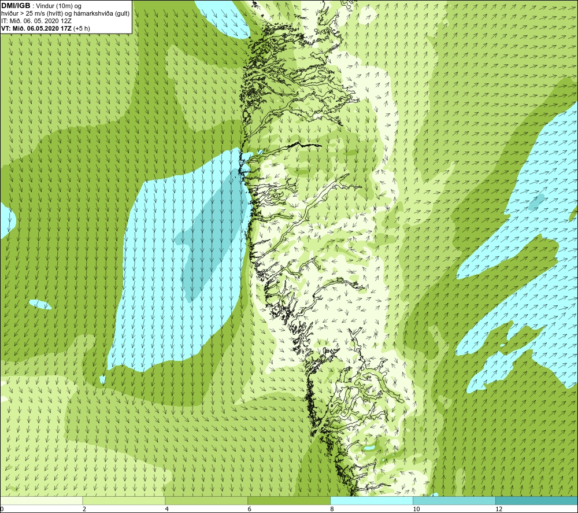Click the 'DMI/IGB' title text
Viewport: 578px width, 513px height.
[16, 6]
